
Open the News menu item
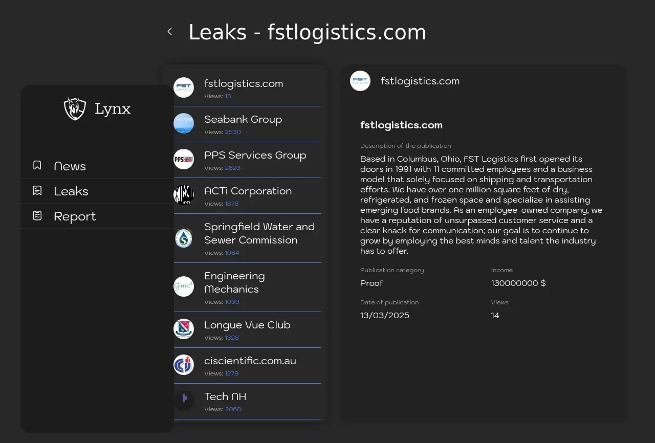[70, 166]
